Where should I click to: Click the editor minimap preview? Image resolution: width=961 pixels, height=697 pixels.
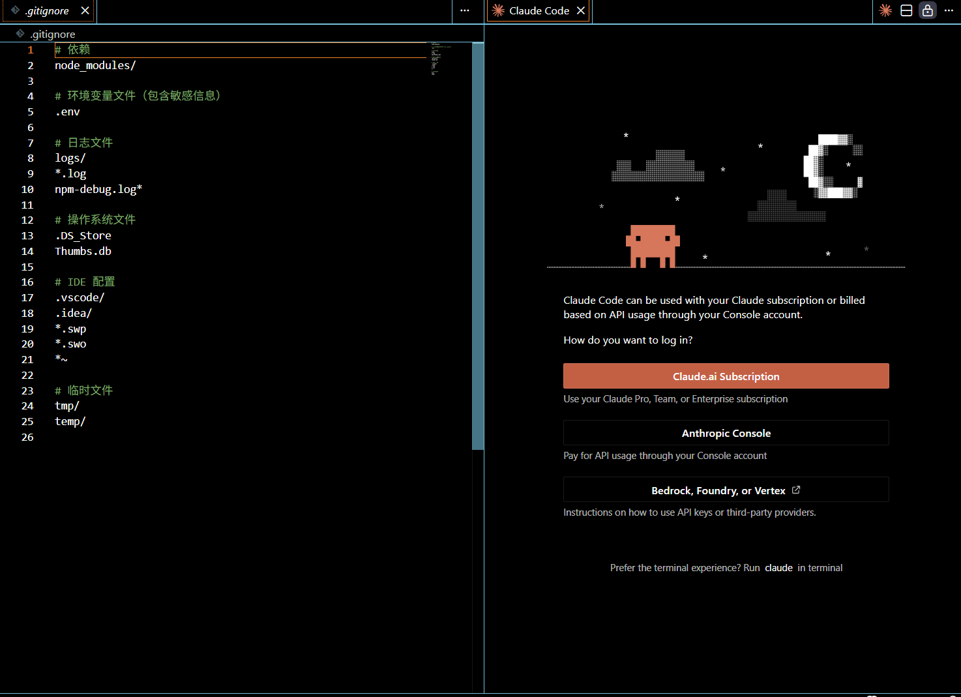(x=441, y=59)
